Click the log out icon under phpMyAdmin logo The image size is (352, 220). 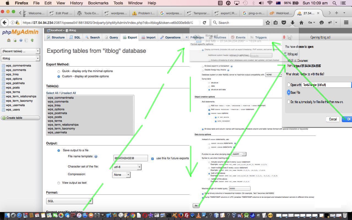(x=15, y=40)
